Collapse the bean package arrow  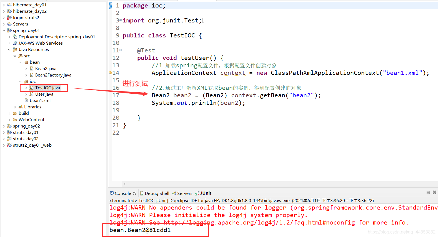[x=20, y=62]
